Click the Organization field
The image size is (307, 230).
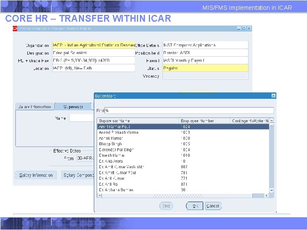[x=93, y=45]
